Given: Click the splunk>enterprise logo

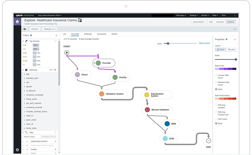Looking at the screenshot, I should (25, 15).
